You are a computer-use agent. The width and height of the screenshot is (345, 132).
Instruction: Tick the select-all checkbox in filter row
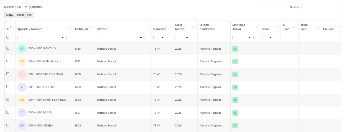8,37
